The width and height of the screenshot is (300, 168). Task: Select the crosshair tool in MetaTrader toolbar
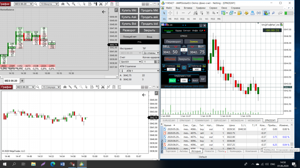[170, 13]
